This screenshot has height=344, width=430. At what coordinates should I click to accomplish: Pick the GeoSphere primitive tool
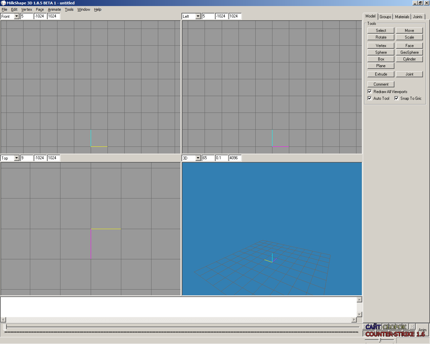click(x=409, y=52)
